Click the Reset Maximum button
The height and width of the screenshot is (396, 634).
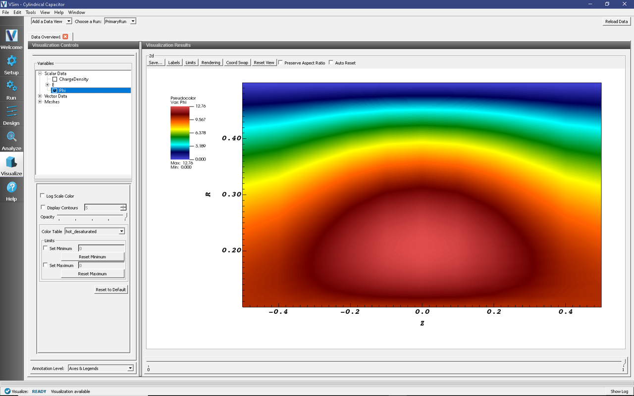[93, 274]
